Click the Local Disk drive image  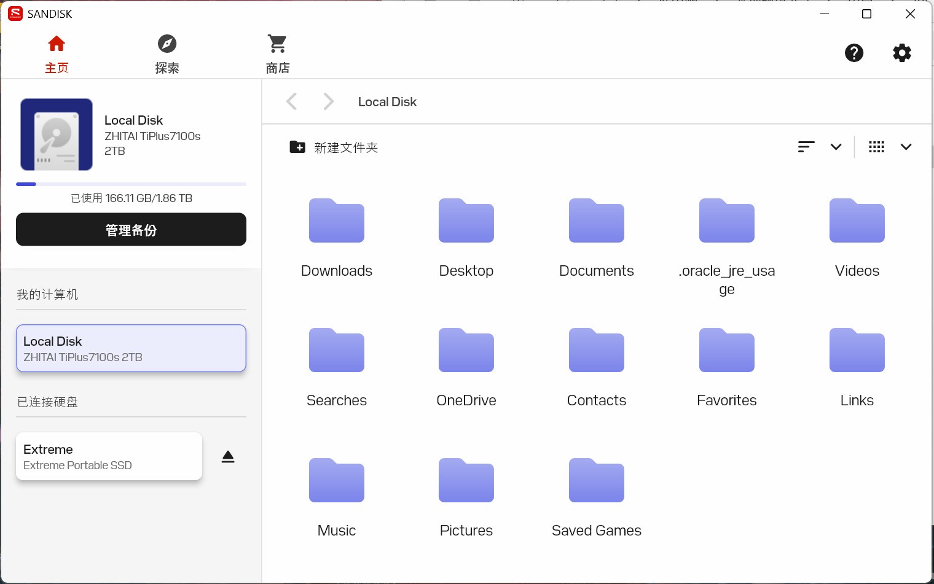click(57, 134)
